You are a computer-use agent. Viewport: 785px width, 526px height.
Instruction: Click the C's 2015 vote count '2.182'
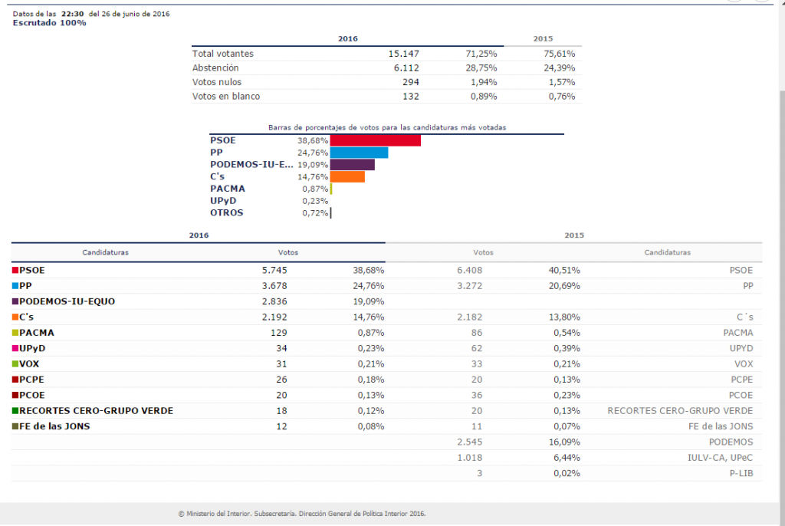[x=470, y=317]
